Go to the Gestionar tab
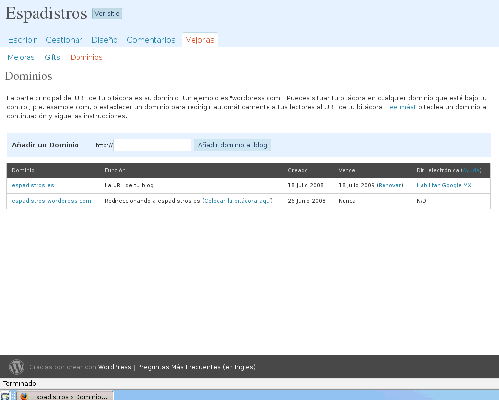 click(x=64, y=40)
